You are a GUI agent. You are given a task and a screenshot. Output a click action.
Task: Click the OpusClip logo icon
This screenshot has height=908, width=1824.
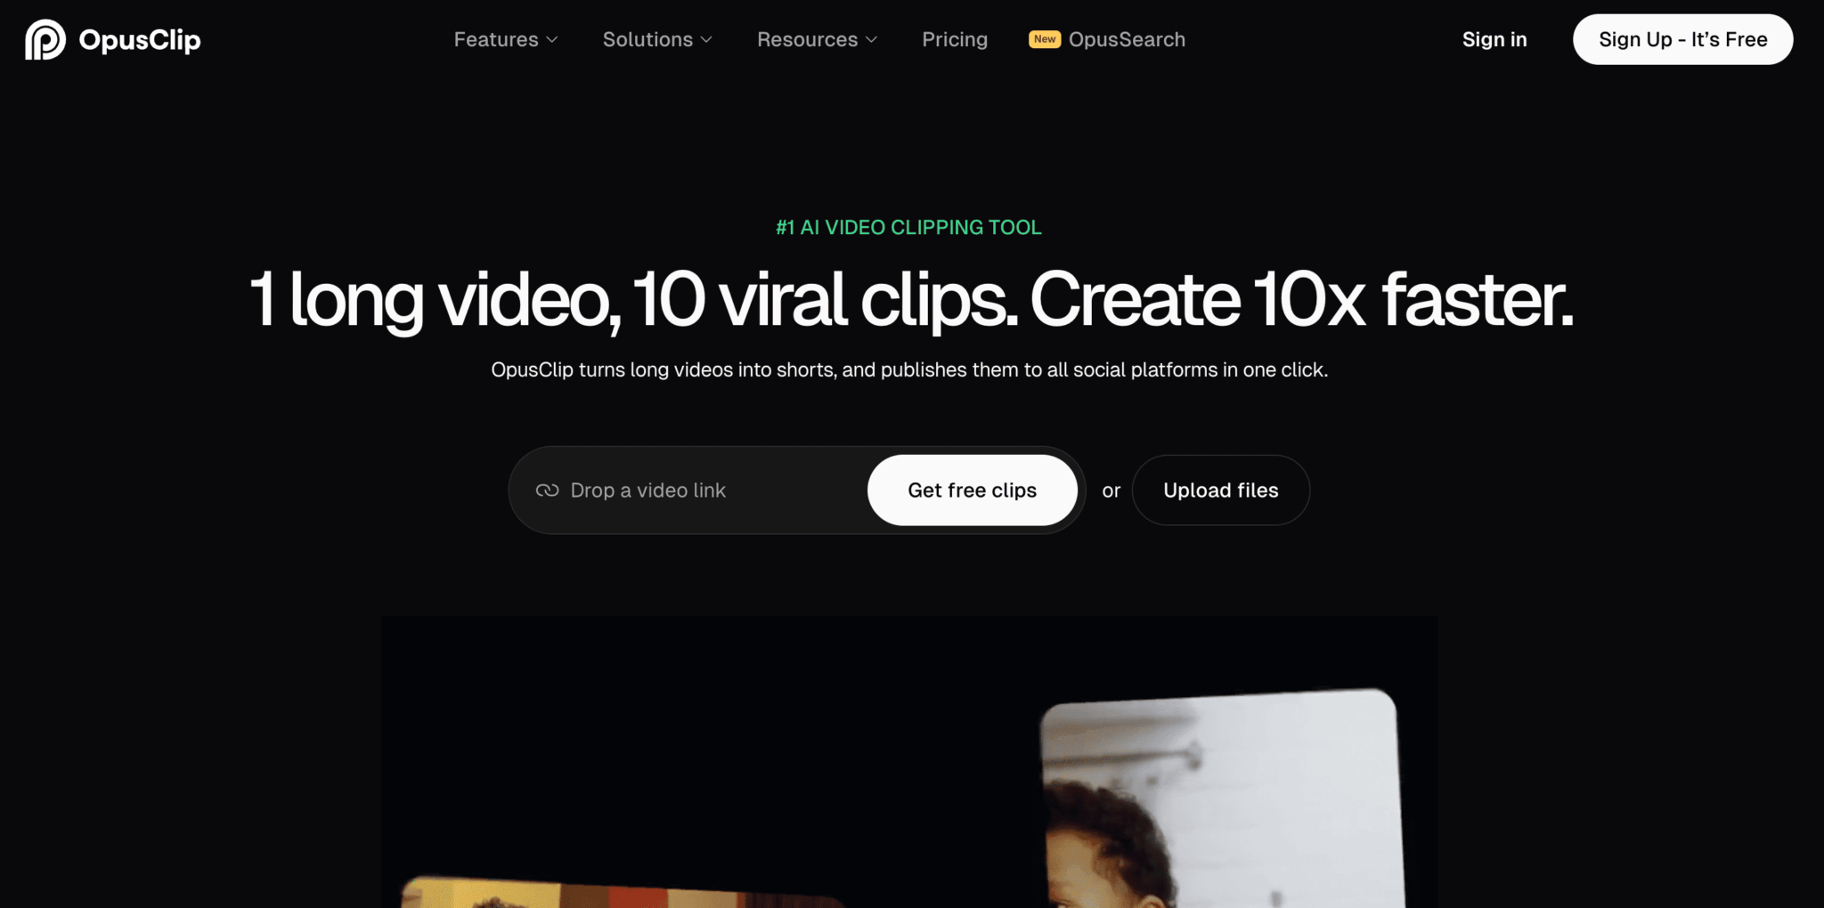click(x=45, y=40)
